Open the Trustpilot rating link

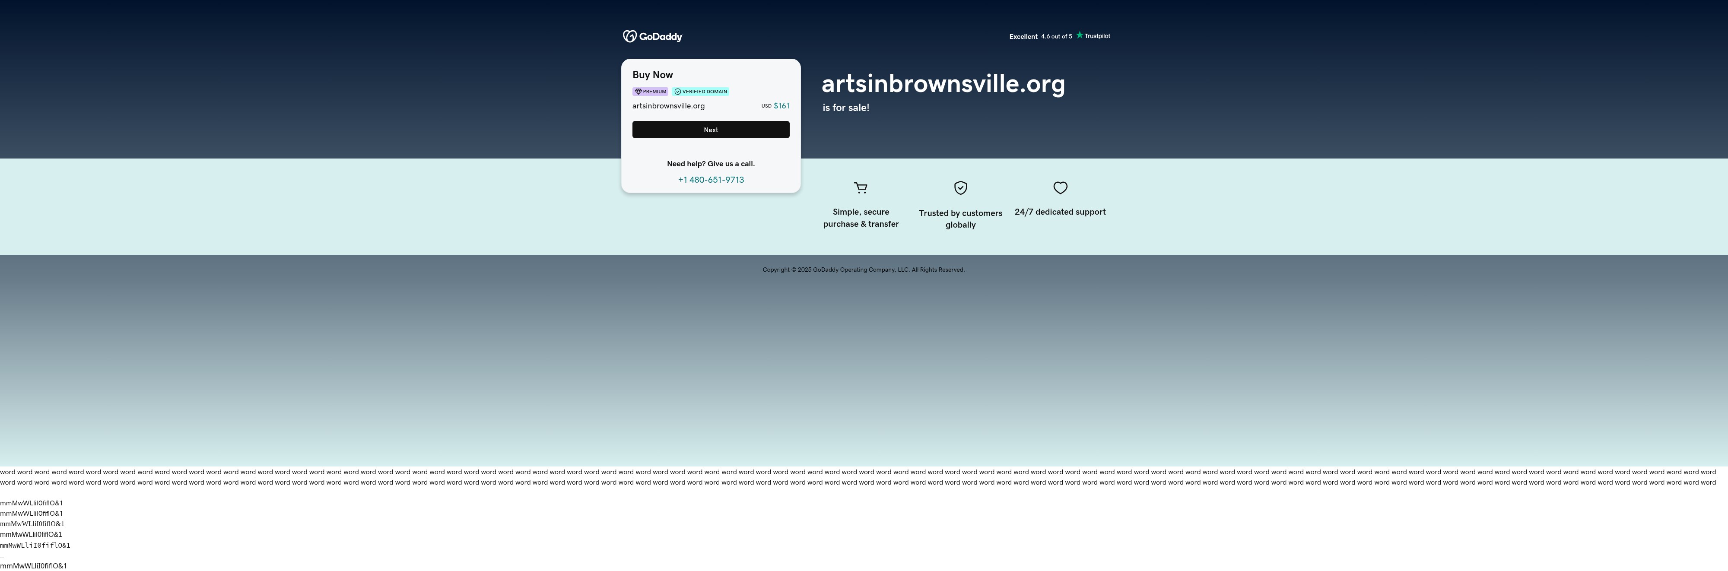(1059, 36)
